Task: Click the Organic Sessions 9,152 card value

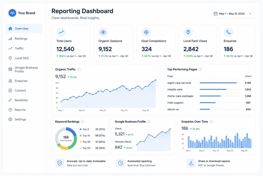Action: pyautogui.click(x=105, y=49)
